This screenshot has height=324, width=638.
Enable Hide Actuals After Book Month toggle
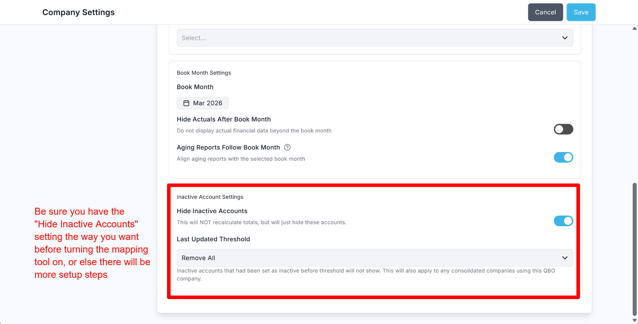pyautogui.click(x=563, y=129)
